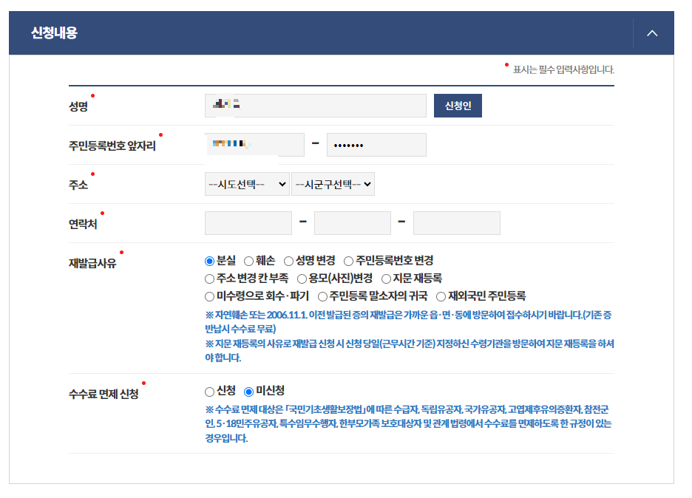Select 신청 for 수수료 면제

(x=210, y=392)
